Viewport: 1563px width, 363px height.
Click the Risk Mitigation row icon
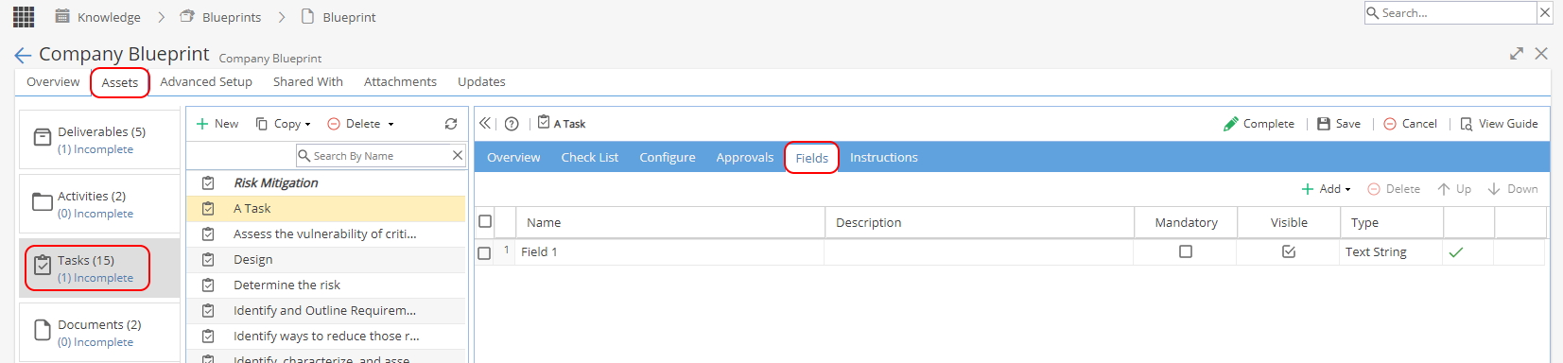tap(208, 182)
